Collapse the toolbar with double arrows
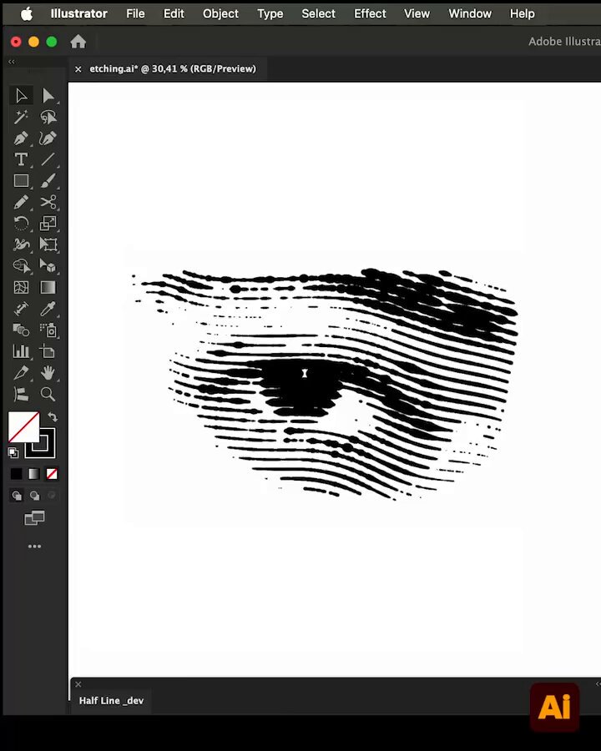601x751 pixels. [x=12, y=61]
